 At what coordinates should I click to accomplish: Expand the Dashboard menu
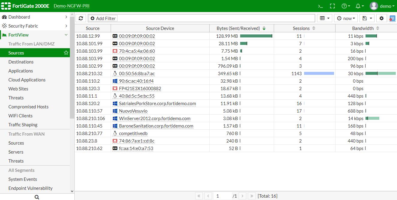(x=35, y=17)
